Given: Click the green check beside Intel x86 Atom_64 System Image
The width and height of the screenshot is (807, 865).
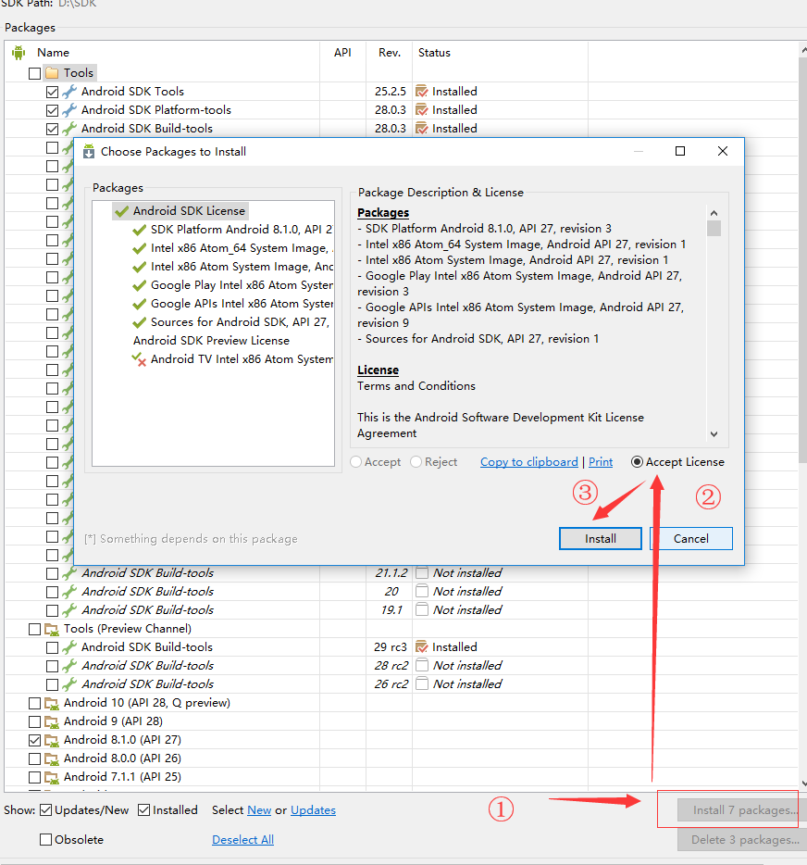Looking at the screenshot, I should (140, 249).
